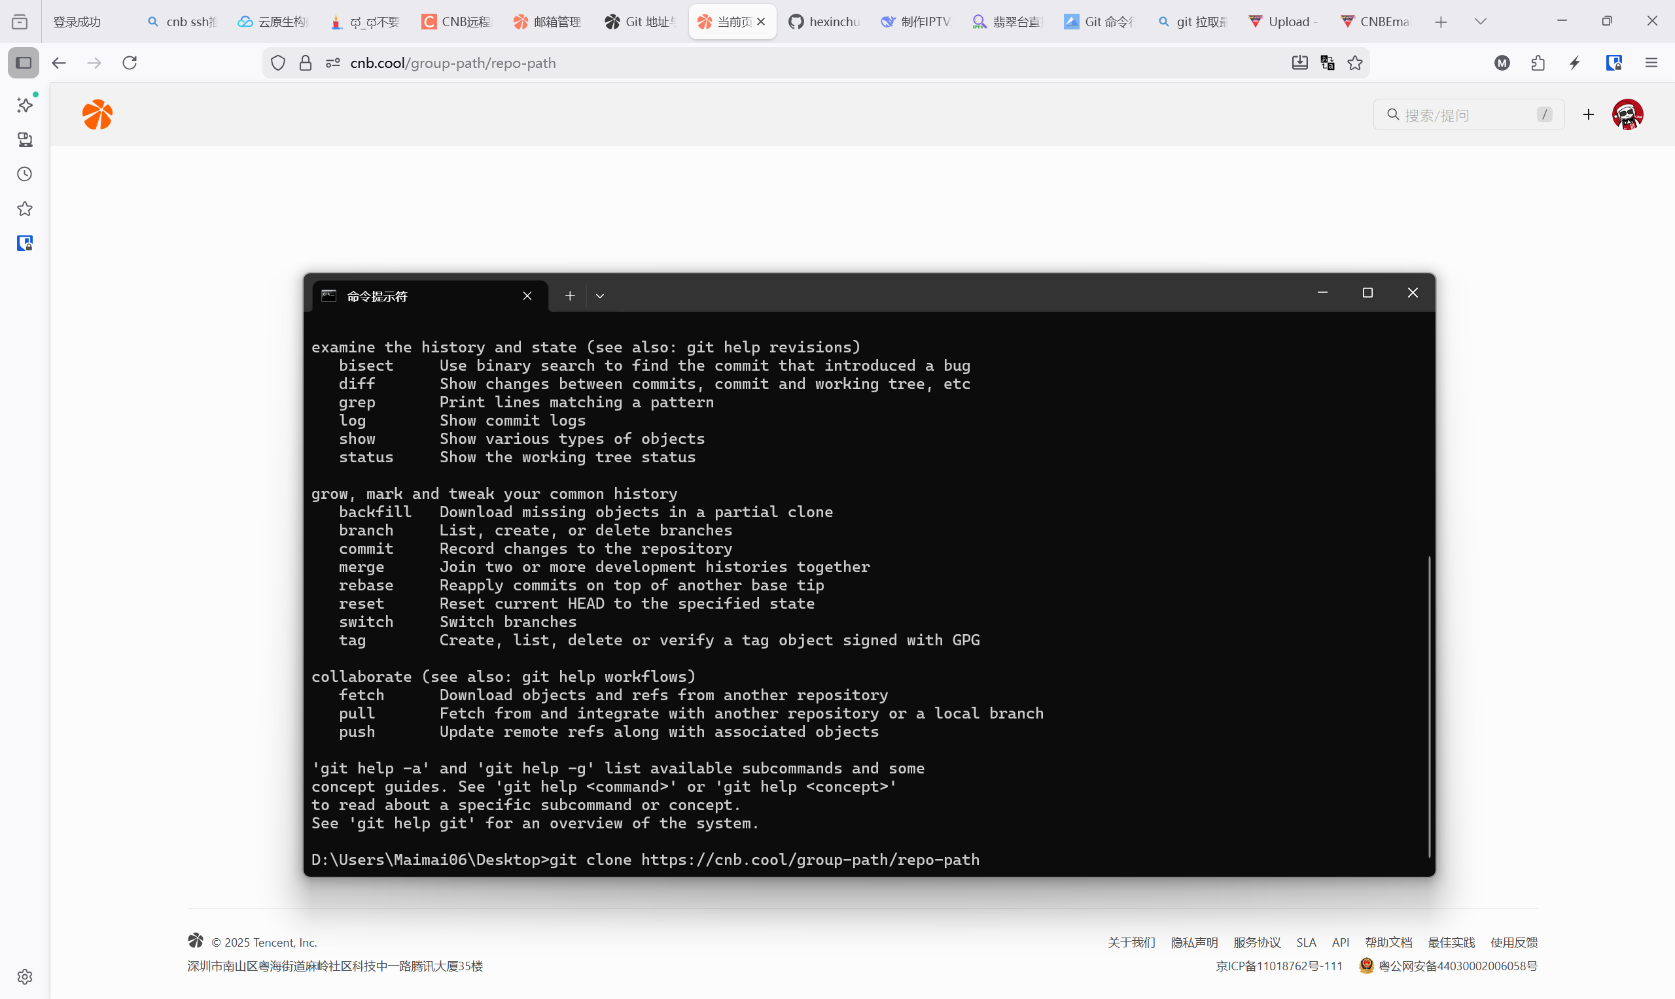Viewport: 1675px width, 999px height.
Task: Open the 隐私声明 footer link
Action: pyautogui.click(x=1194, y=941)
